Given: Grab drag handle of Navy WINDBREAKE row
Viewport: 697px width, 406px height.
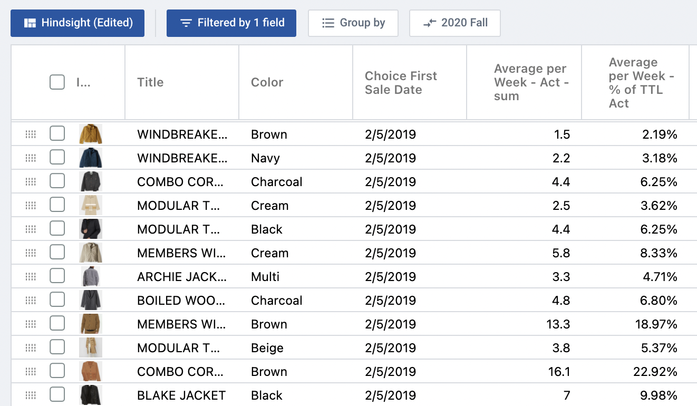Looking at the screenshot, I should (31, 158).
